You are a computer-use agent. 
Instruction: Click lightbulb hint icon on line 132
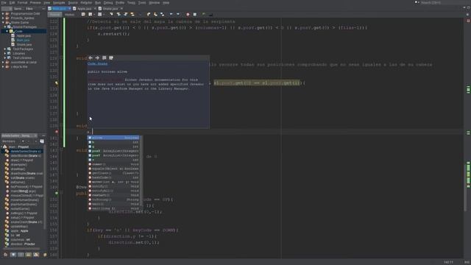click(57, 83)
